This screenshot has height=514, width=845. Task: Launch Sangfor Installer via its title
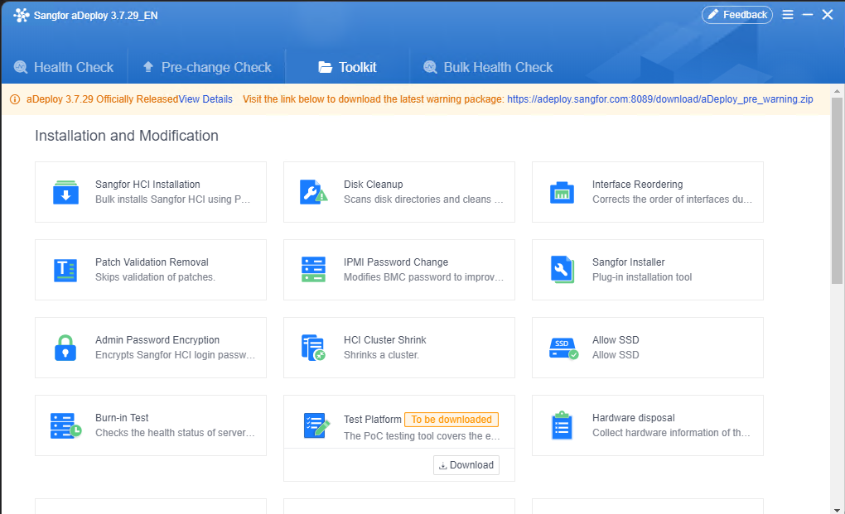point(628,262)
